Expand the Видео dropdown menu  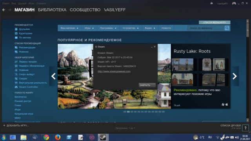tap(150, 28)
